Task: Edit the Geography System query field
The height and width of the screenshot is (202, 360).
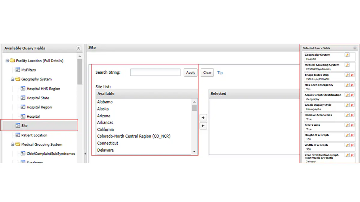Action: 347,55
